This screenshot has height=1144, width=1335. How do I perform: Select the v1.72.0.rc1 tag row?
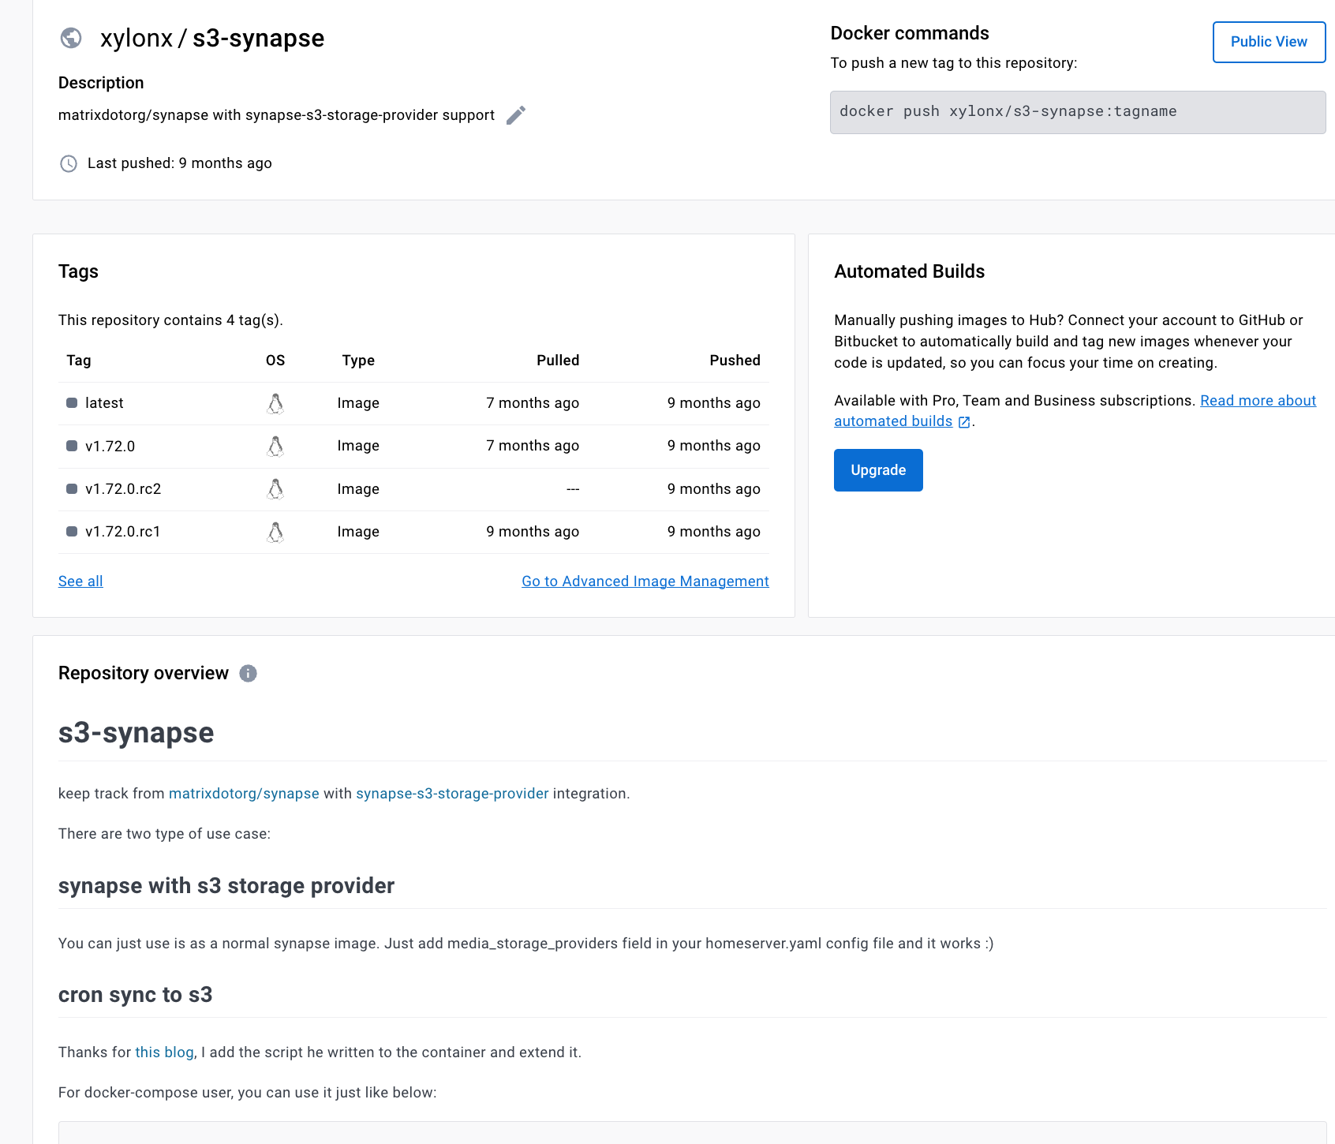123,532
